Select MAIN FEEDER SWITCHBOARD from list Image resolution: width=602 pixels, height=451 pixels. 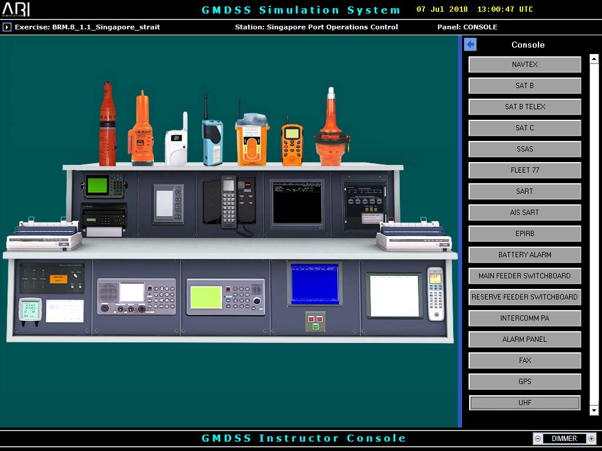[524, 276]
